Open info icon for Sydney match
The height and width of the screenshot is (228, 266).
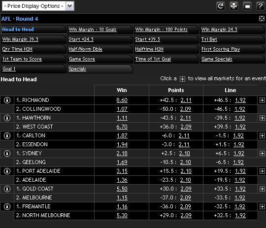7,153
